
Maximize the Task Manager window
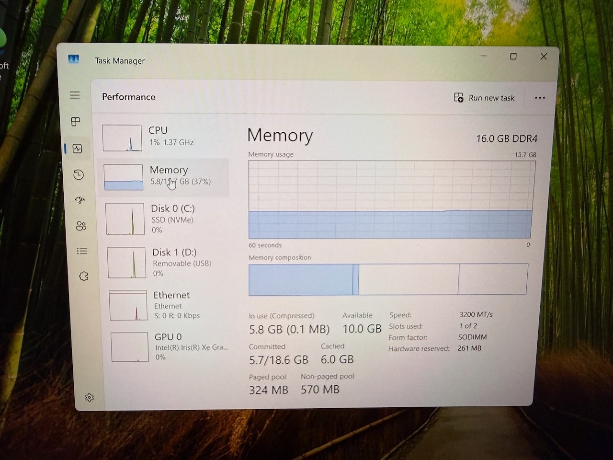pos(513,57)
